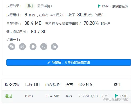Click the Java cell in submission row
The width and height of the screenshot is (131, 104).
[x=69, y=96]
